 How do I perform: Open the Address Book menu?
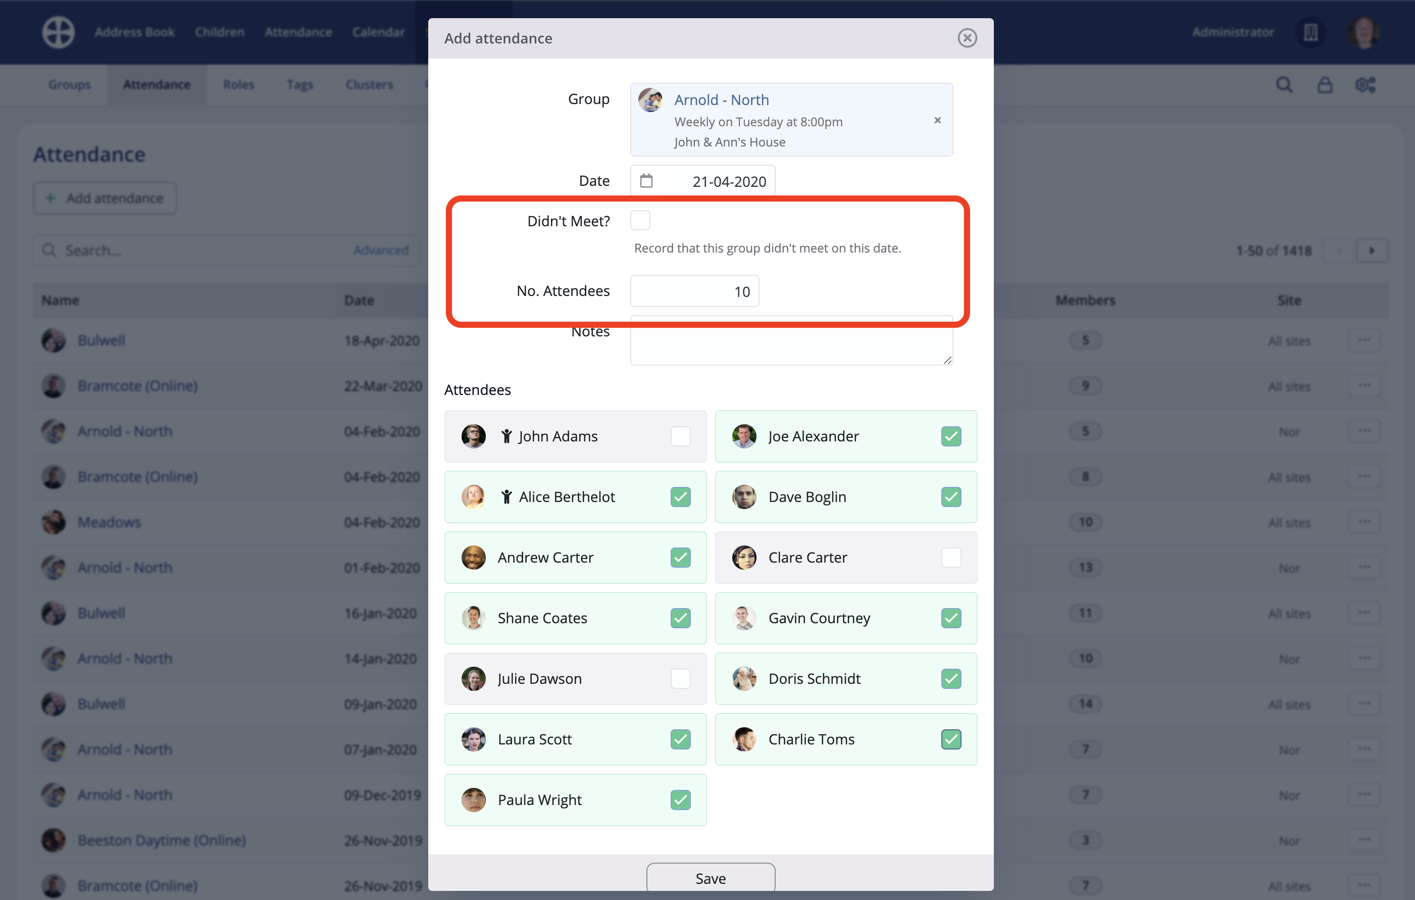pos(134,32)
